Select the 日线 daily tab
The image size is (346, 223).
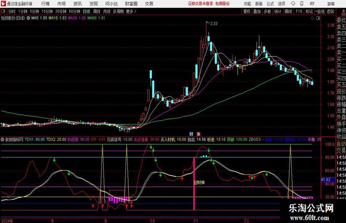[x=86, y=11]
